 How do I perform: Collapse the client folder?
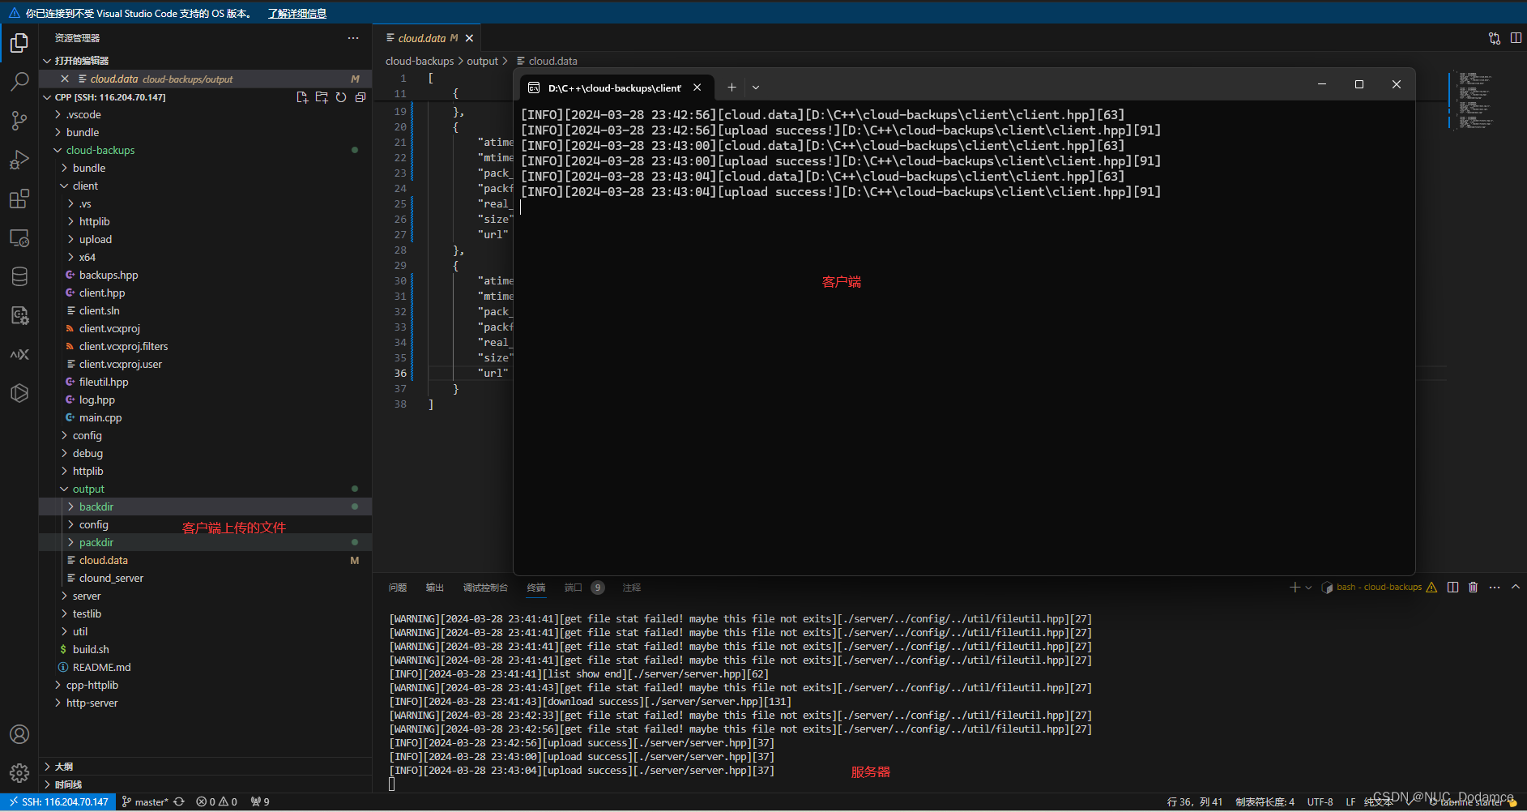(x=64, y=186)
